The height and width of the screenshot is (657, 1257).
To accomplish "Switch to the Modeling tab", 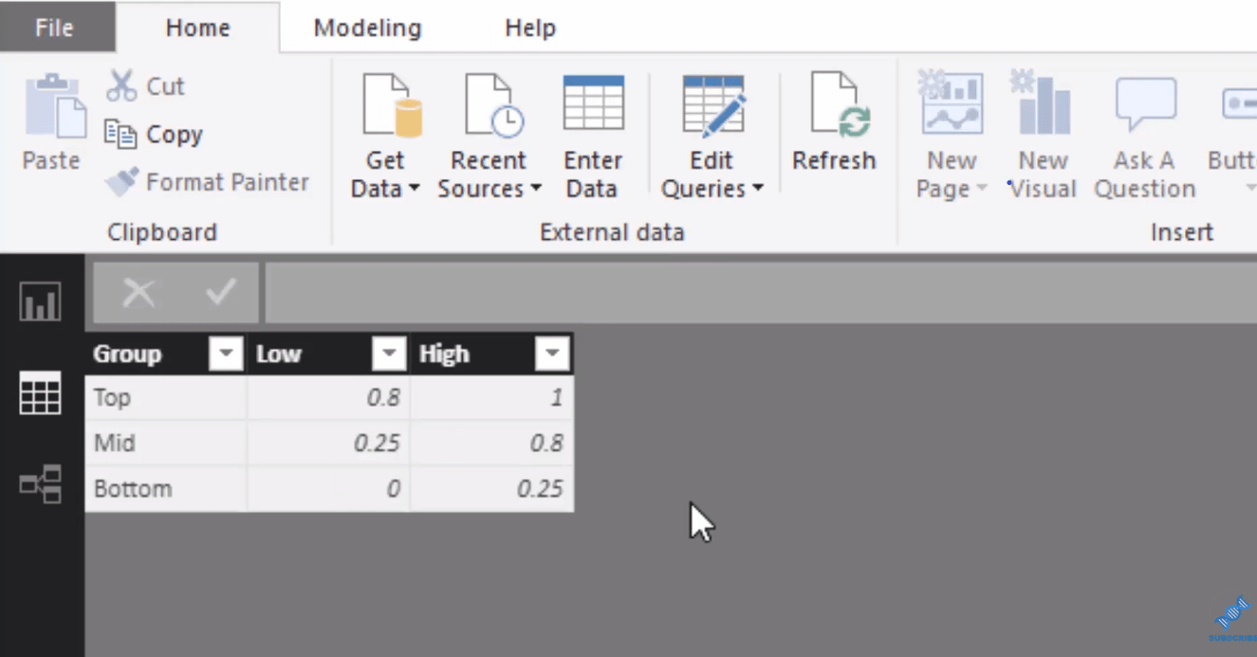I will point(367,27).
